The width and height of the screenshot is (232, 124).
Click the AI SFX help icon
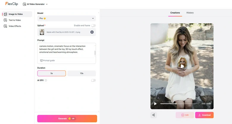pos(46,80)
